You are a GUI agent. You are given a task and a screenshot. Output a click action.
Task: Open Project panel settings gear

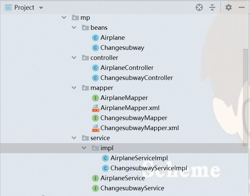pyautogui.click(x=229, y=7)
